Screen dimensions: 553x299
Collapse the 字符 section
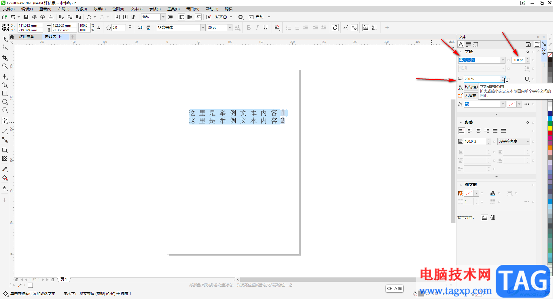pos(461,52)
